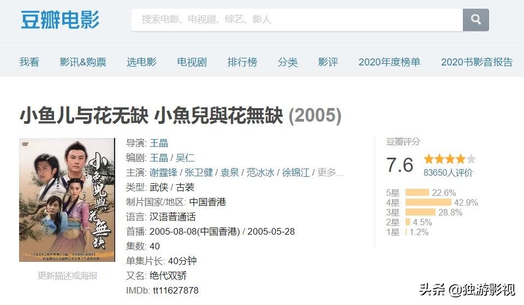Click the search magnifier icon button
The image size is (524, 305).
click(475, 20)
